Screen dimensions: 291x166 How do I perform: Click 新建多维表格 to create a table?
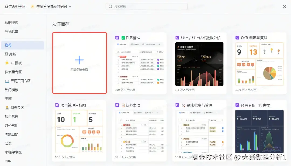click(x=79, y=63)
